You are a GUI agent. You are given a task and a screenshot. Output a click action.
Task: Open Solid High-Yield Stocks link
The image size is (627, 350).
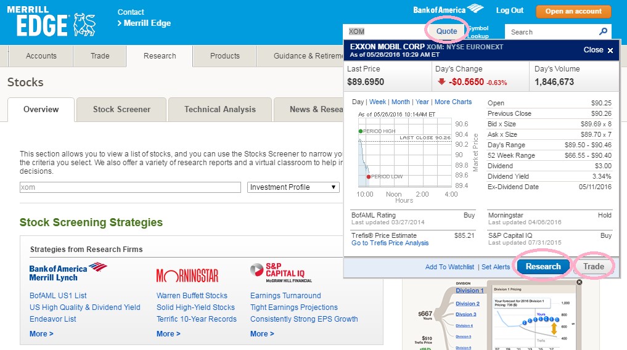(195, 307)
